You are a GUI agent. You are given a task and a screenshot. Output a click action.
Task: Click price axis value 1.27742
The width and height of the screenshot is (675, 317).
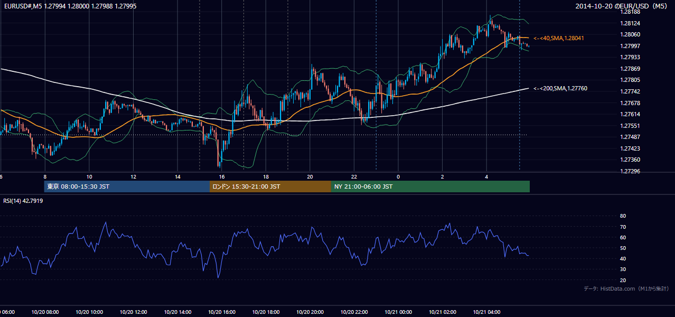[x=630, y=91]
